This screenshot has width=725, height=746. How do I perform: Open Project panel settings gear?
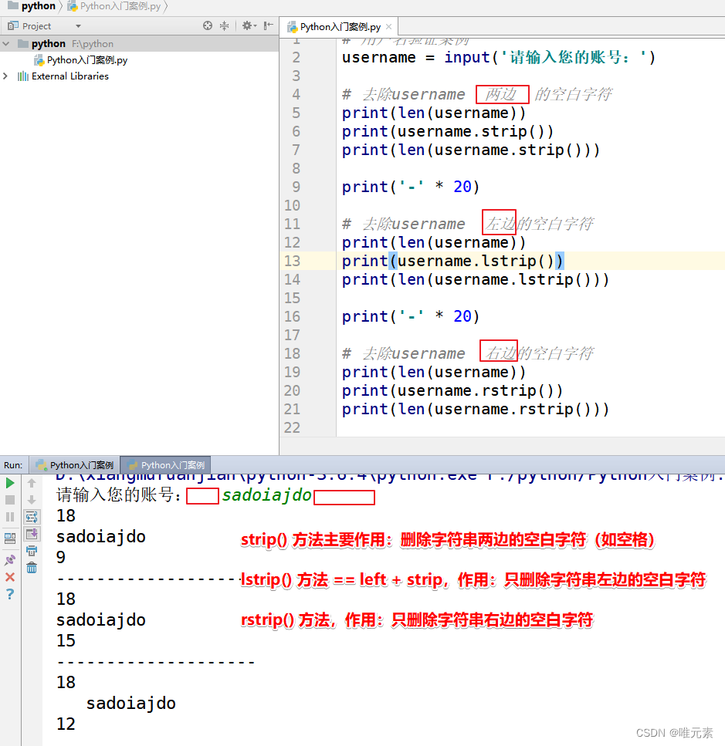coord(248,25)
